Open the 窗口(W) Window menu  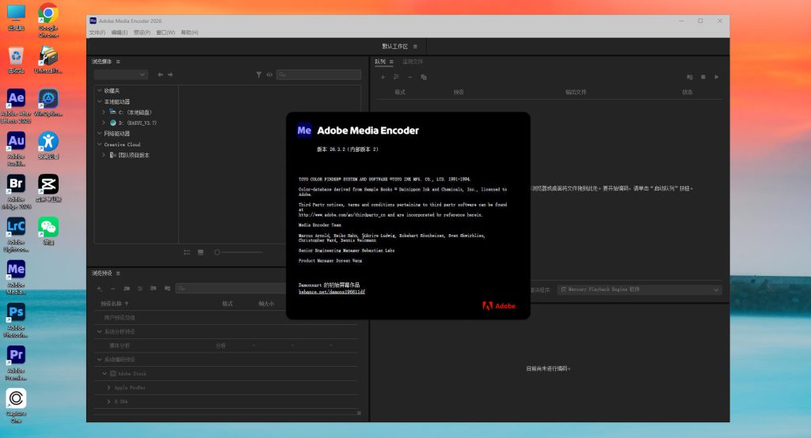pos(166,32)
